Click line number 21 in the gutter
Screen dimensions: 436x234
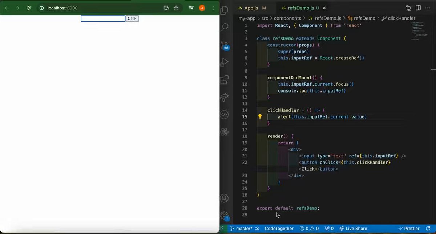point(245,156)
